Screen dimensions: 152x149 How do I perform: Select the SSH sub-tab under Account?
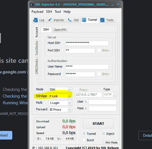tap(46, 29)
